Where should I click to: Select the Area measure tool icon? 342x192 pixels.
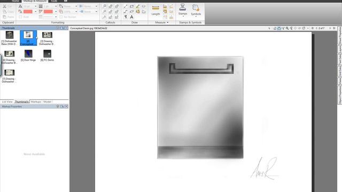click(165, 6)
